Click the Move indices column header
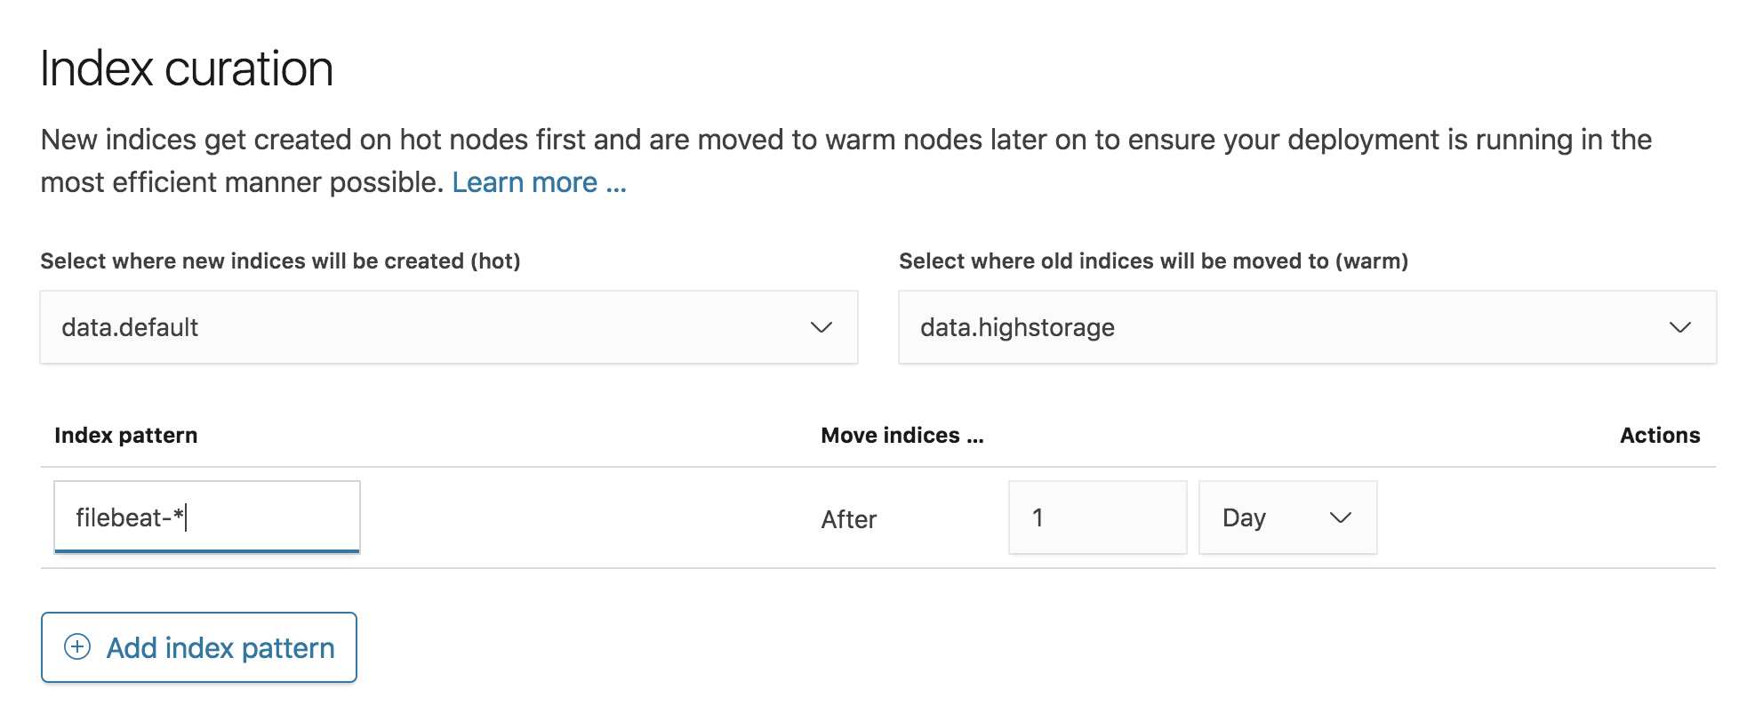 (x=902, y=435)
